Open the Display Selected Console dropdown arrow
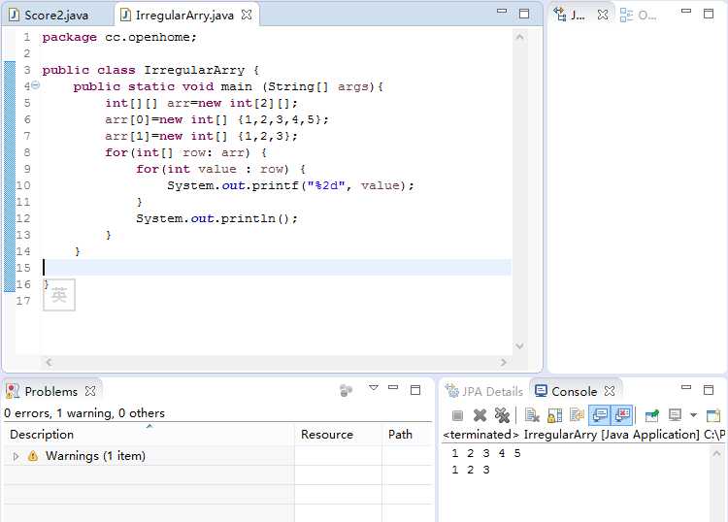The height and width of the screenshot is (522, 728). point(694,415)
